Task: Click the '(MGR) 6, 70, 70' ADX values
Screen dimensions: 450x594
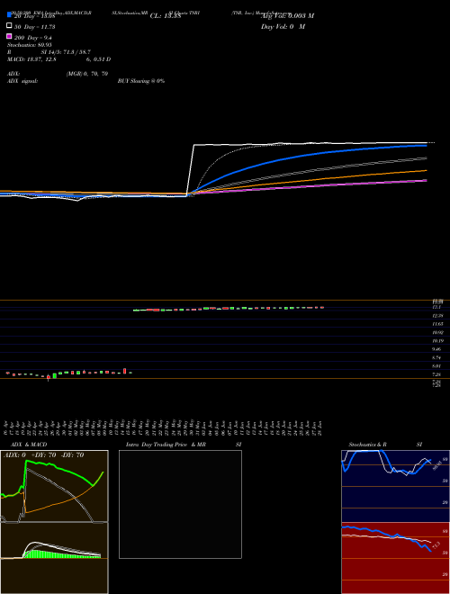Action: tap(87, 74)
